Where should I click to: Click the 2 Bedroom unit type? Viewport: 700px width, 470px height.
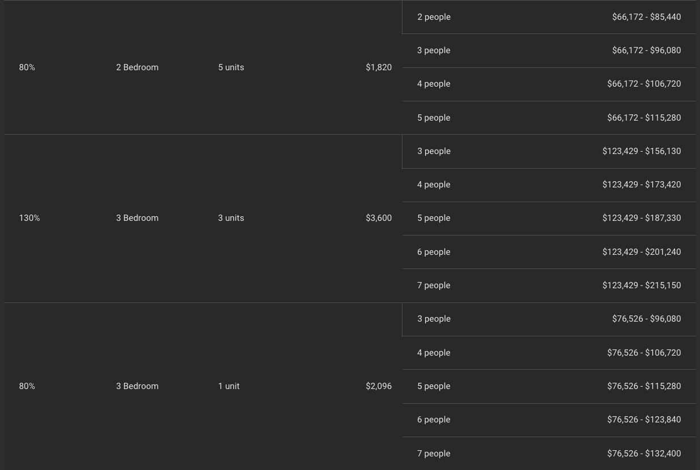[x=137, y=67]
